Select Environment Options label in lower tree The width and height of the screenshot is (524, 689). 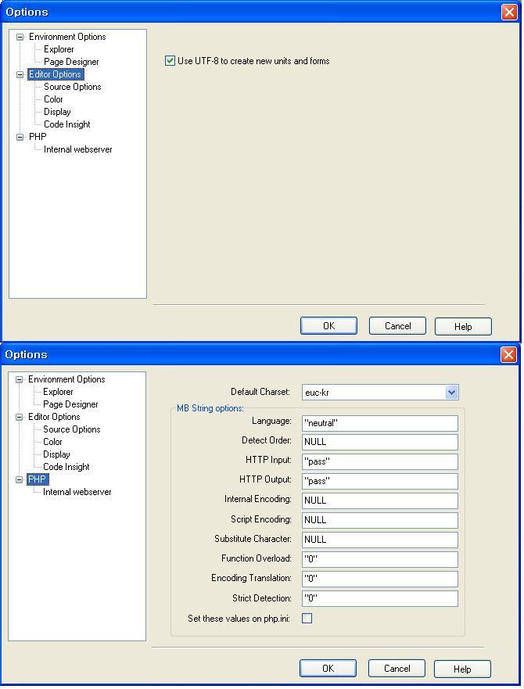66,379
